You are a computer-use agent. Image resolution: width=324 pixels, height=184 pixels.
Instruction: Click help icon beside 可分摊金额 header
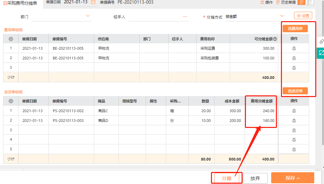point(275,39)
